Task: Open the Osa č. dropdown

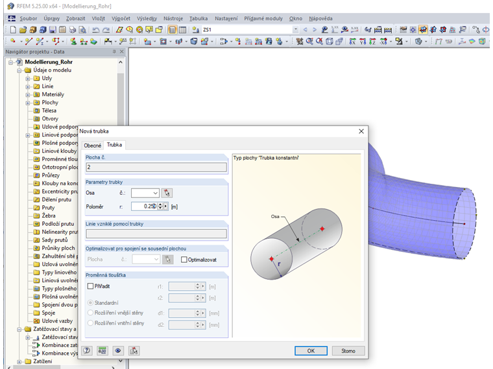Action: point(155,193)
